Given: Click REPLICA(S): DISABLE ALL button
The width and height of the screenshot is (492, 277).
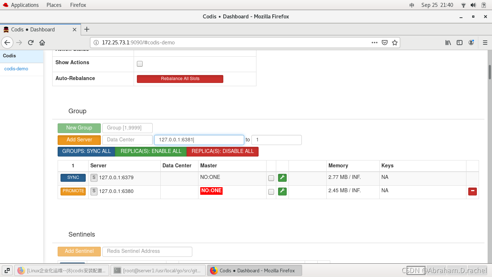Looking at the screenshot, I should (223, 151).
